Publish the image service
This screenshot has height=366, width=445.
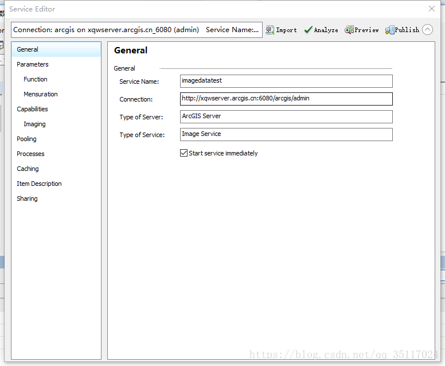402,30
